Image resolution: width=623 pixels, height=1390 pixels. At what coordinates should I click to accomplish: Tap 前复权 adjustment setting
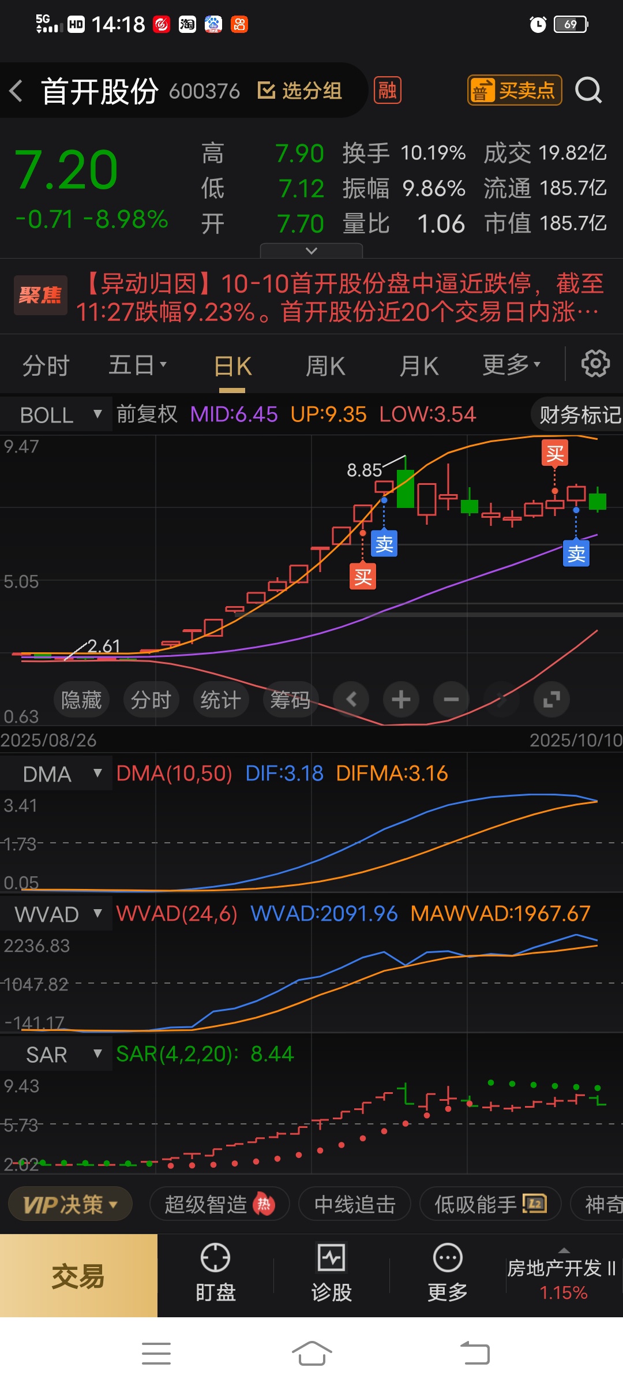click(147, 414)
